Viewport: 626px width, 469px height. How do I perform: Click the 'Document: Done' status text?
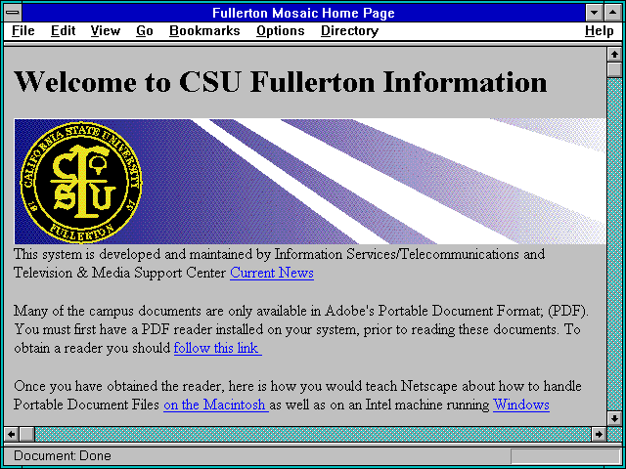tap(63, 456)
